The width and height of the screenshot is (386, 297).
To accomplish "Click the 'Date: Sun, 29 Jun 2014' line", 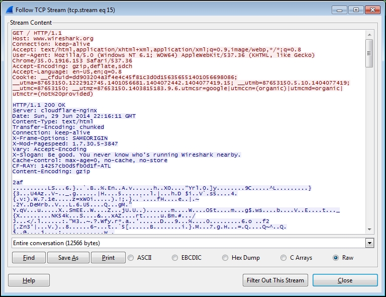I will pos(74,116).
